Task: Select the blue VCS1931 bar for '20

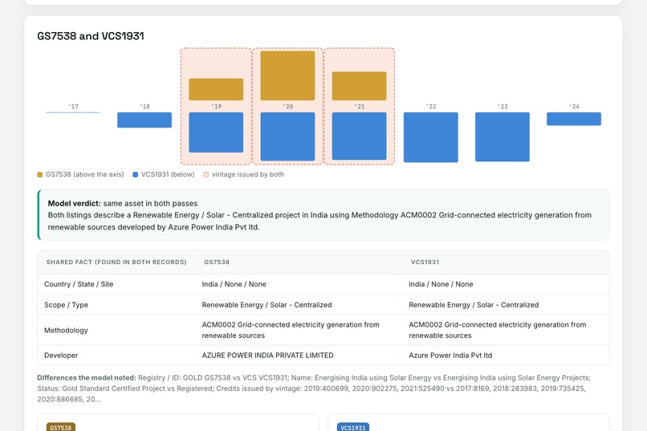Action: coord(287,136)
